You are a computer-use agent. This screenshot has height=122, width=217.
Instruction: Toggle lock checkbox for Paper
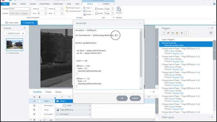[x=39, y=110]
